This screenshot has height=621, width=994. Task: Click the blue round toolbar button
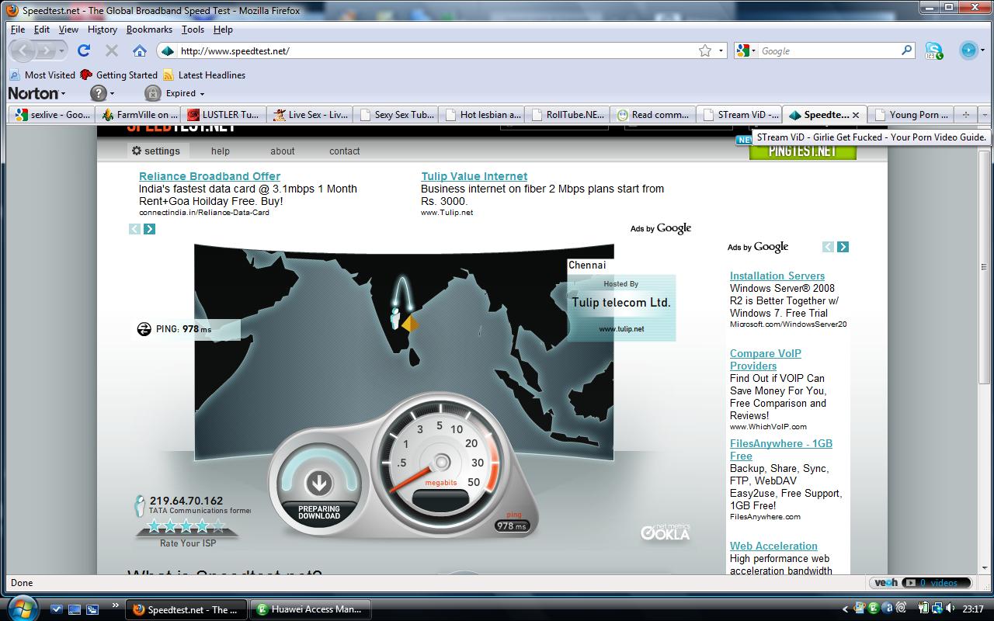(x=968, y=50)
